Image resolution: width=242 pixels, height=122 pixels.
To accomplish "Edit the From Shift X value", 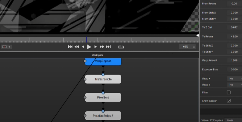I will click(x=234, y=12).
